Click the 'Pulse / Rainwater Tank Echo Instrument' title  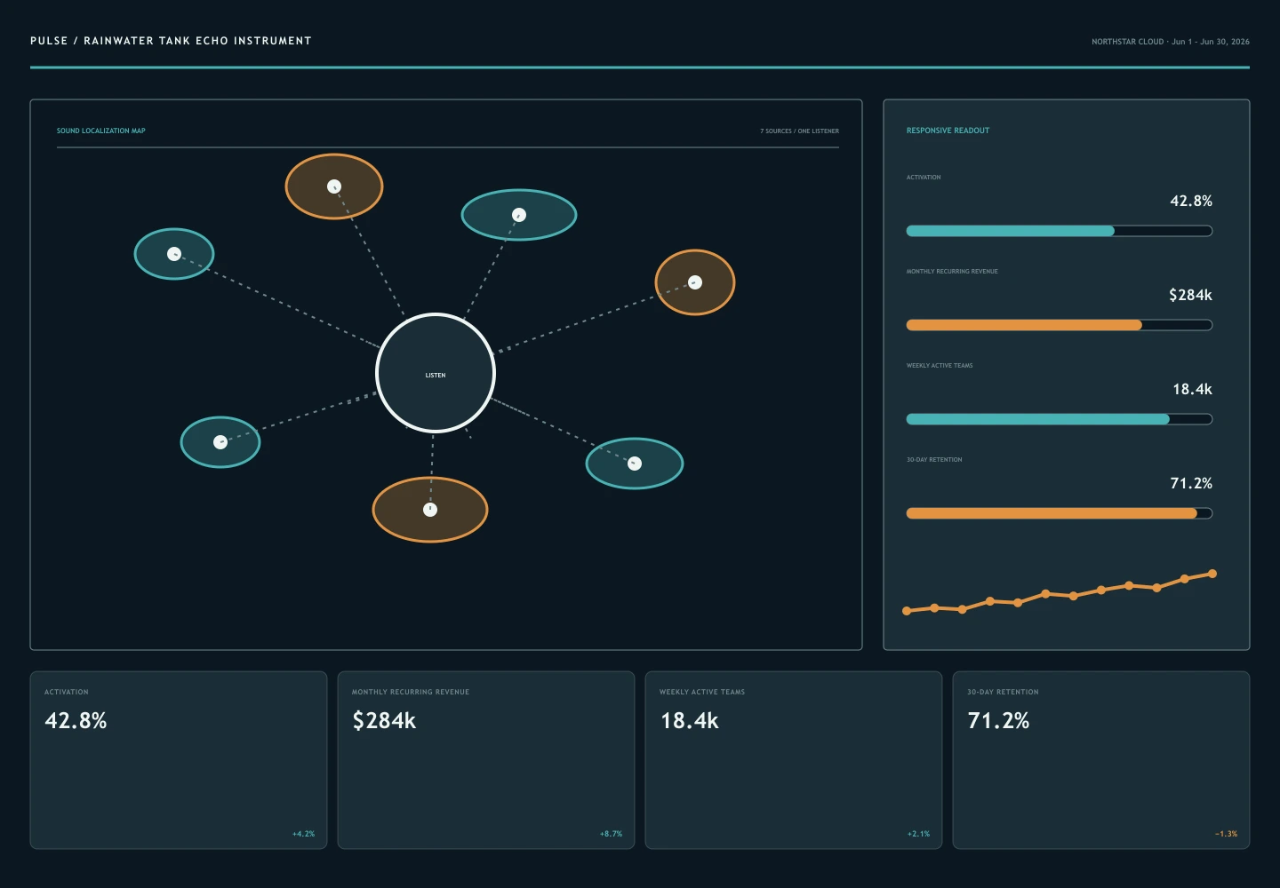pos(171,41)
